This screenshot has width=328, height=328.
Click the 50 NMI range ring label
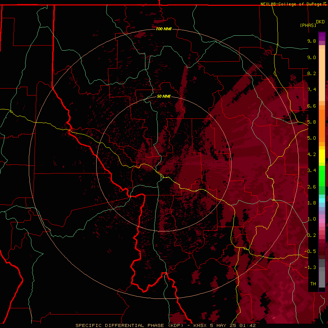click(x=164, y=96)
